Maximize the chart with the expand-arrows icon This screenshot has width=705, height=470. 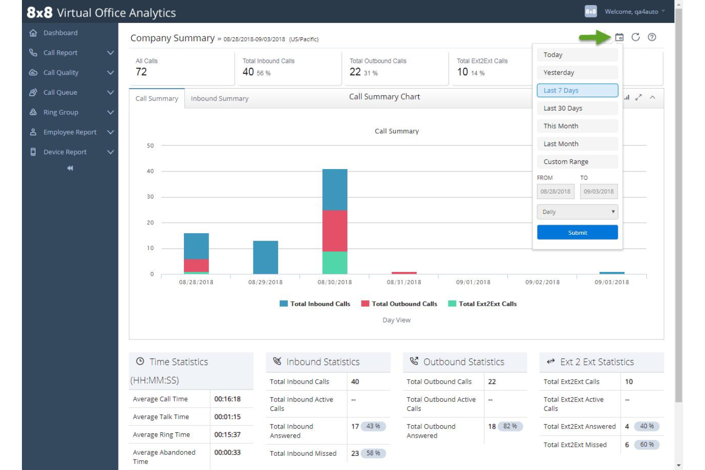(x=639, y=97)
